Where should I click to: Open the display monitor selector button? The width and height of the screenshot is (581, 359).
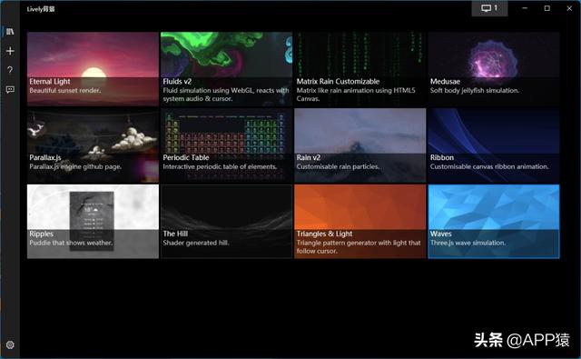[x=489, y=8]
